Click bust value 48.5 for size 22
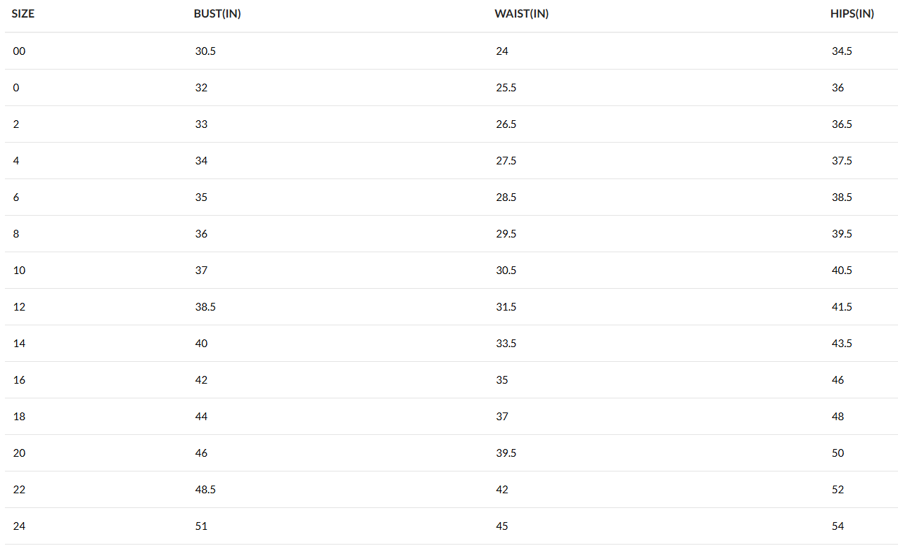Screen dimensions: 898x553 coord(205,490)
